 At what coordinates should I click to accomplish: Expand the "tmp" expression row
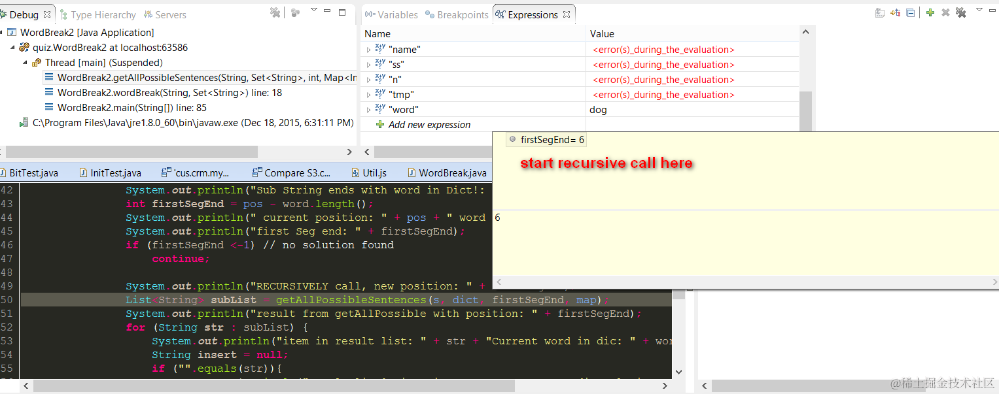(368, 95)
